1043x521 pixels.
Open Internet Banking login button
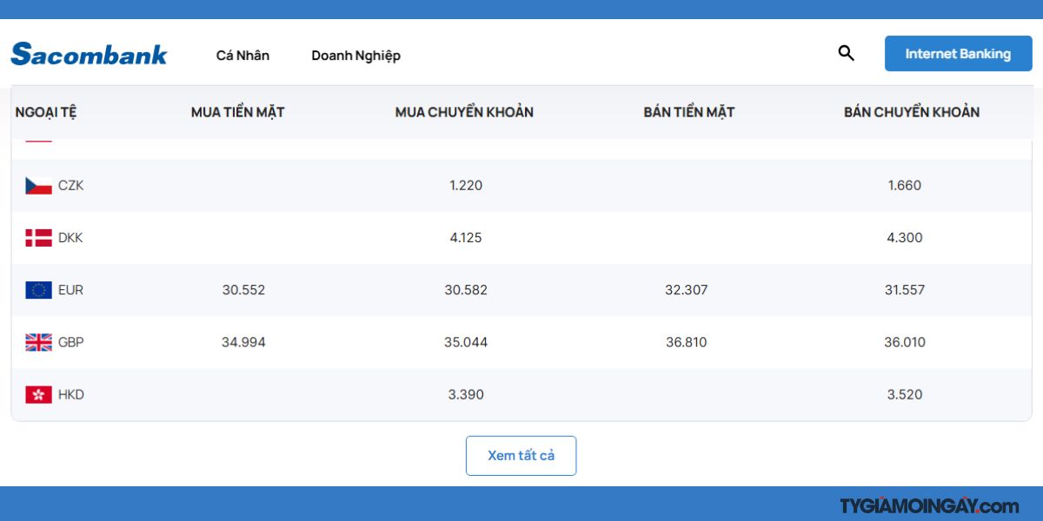click(x=958, y=54)
